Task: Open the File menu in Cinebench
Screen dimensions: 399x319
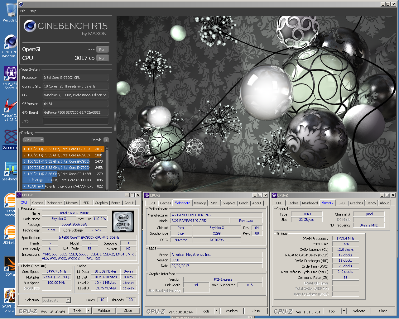Action: click(x=23, y=11)
